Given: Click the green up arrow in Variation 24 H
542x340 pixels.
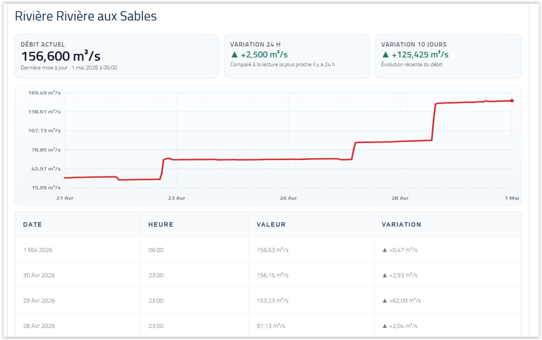Looking at the screenshot, I should click(234, 55).
